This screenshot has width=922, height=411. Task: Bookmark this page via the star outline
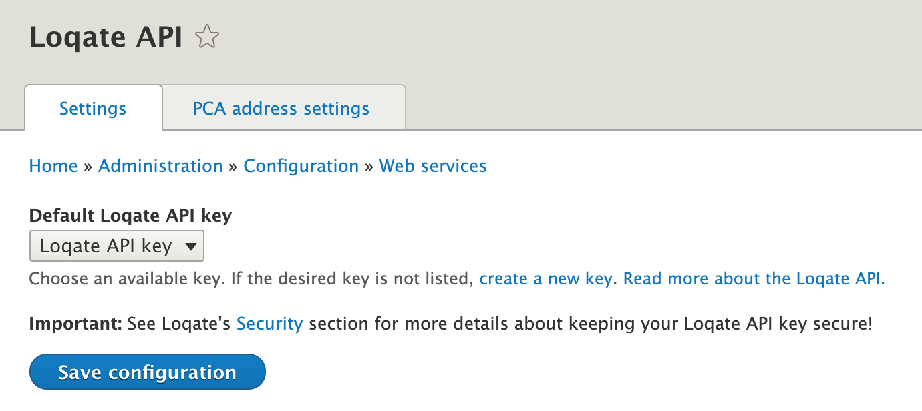coord(207,37)
